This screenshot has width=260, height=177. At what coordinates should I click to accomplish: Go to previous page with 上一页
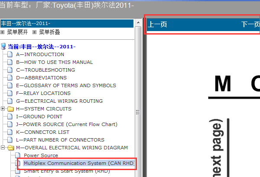point(157,24)
